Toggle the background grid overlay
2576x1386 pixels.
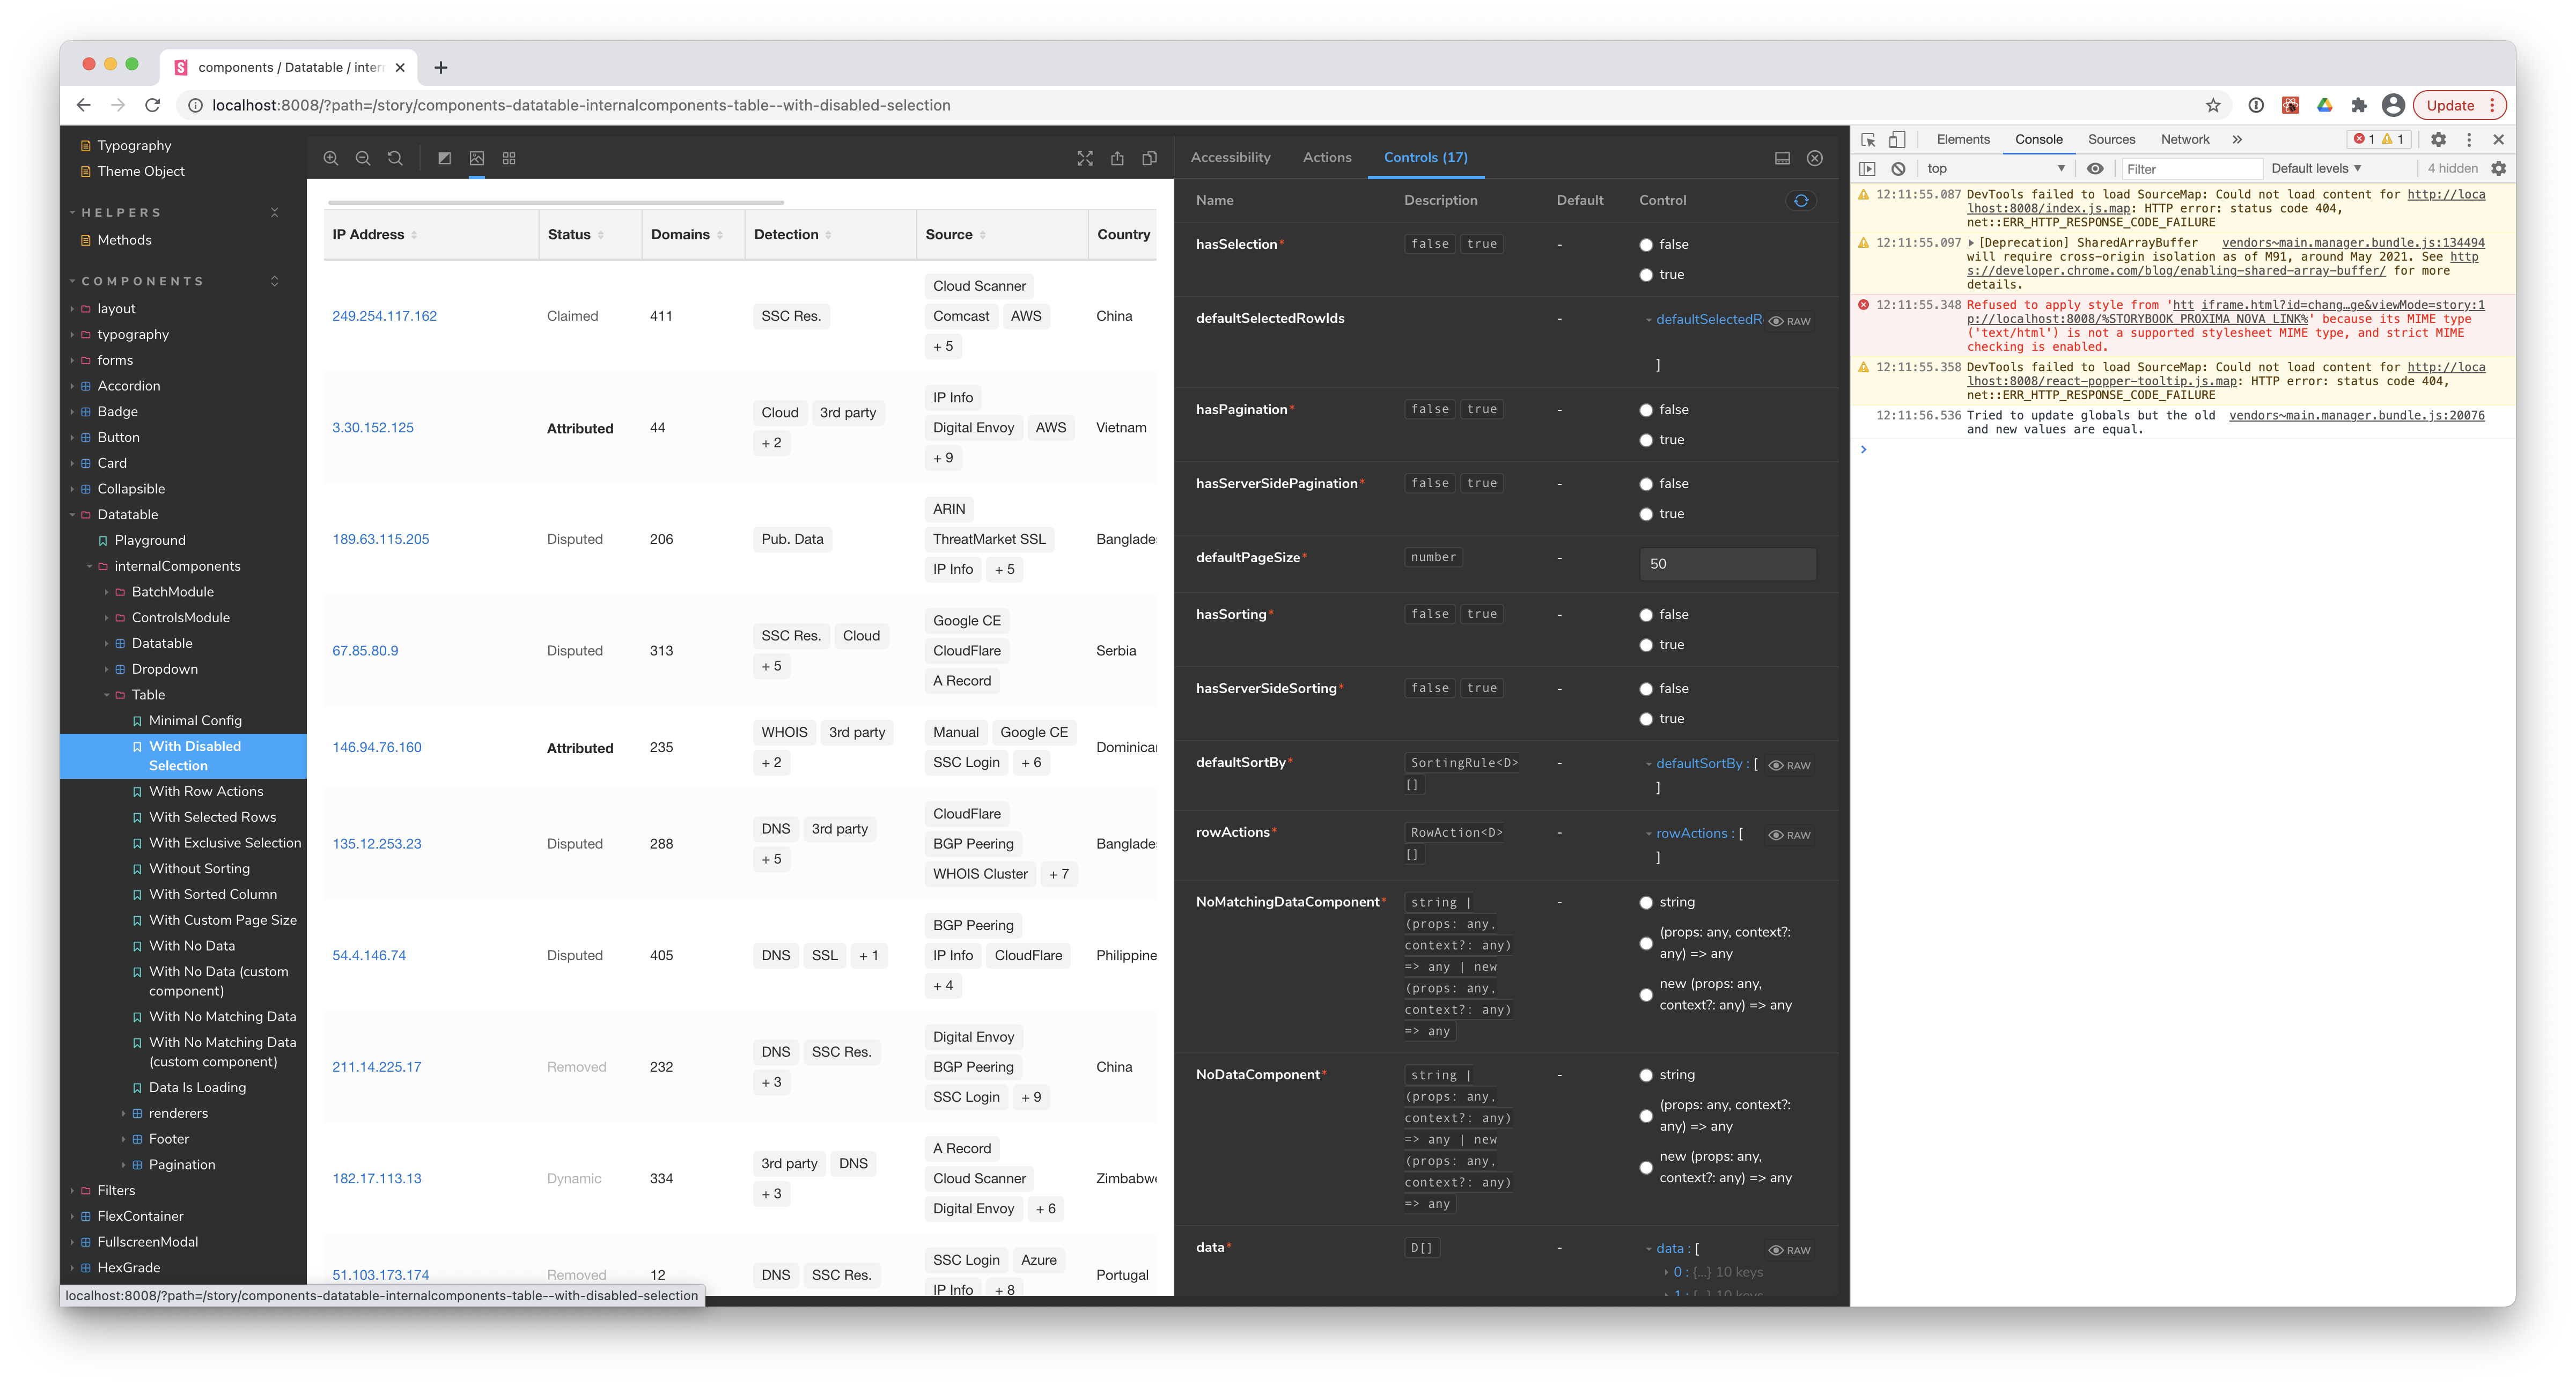pos(508,158)
